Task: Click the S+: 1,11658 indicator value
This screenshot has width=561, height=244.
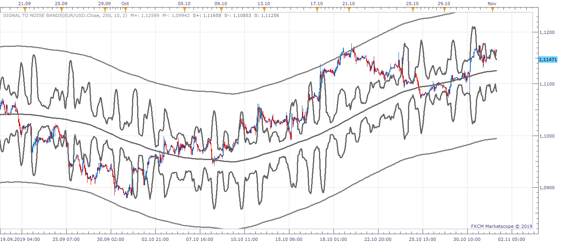Action: [207, 16]
